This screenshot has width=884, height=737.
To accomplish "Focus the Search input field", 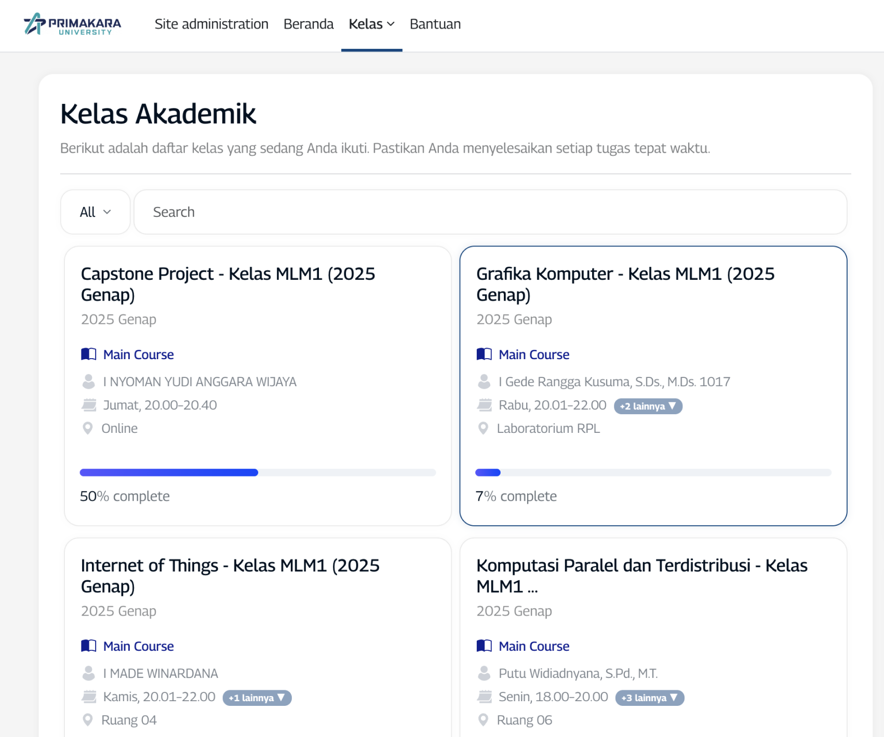I will coord(490,212).
